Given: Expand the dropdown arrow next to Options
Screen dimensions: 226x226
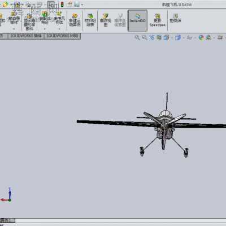Looking at the screenshot, I should (82, 5).
